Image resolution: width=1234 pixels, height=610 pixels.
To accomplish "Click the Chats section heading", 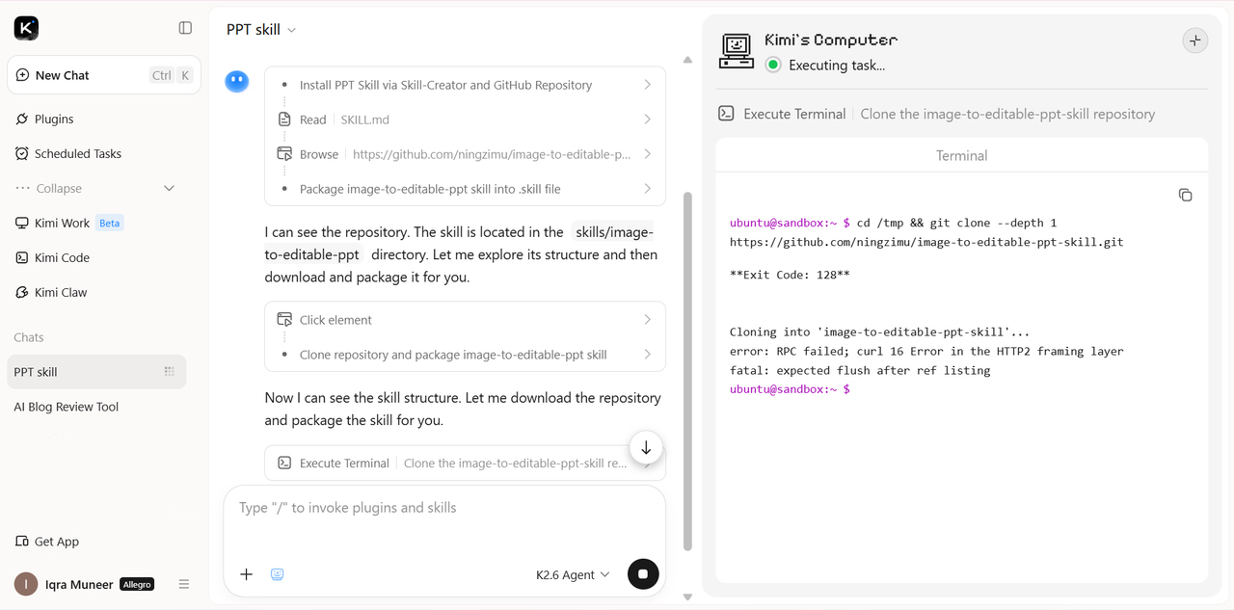I will [x=29, y=337].
